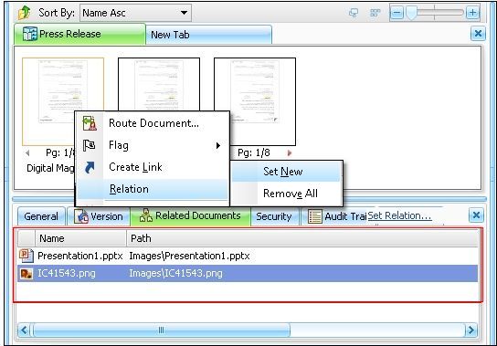Click the PowerPoint file icon

[26, 256]
